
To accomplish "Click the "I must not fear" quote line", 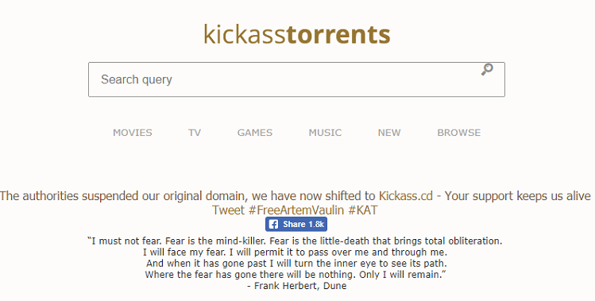I will click(x=295, y=241).
